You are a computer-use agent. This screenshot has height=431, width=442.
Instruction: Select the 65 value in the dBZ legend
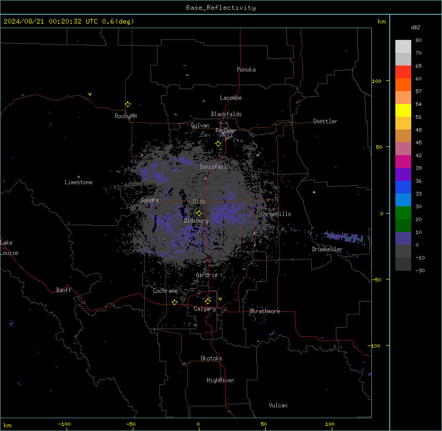pyautogui.click(x=418, y=66)
